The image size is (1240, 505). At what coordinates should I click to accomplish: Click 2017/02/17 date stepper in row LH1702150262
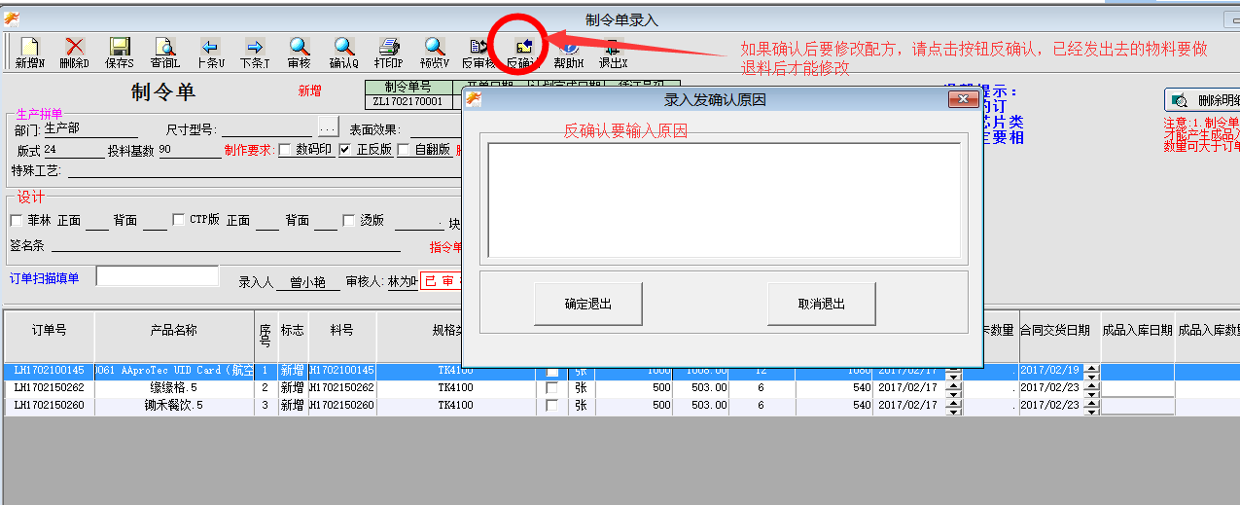953,388
